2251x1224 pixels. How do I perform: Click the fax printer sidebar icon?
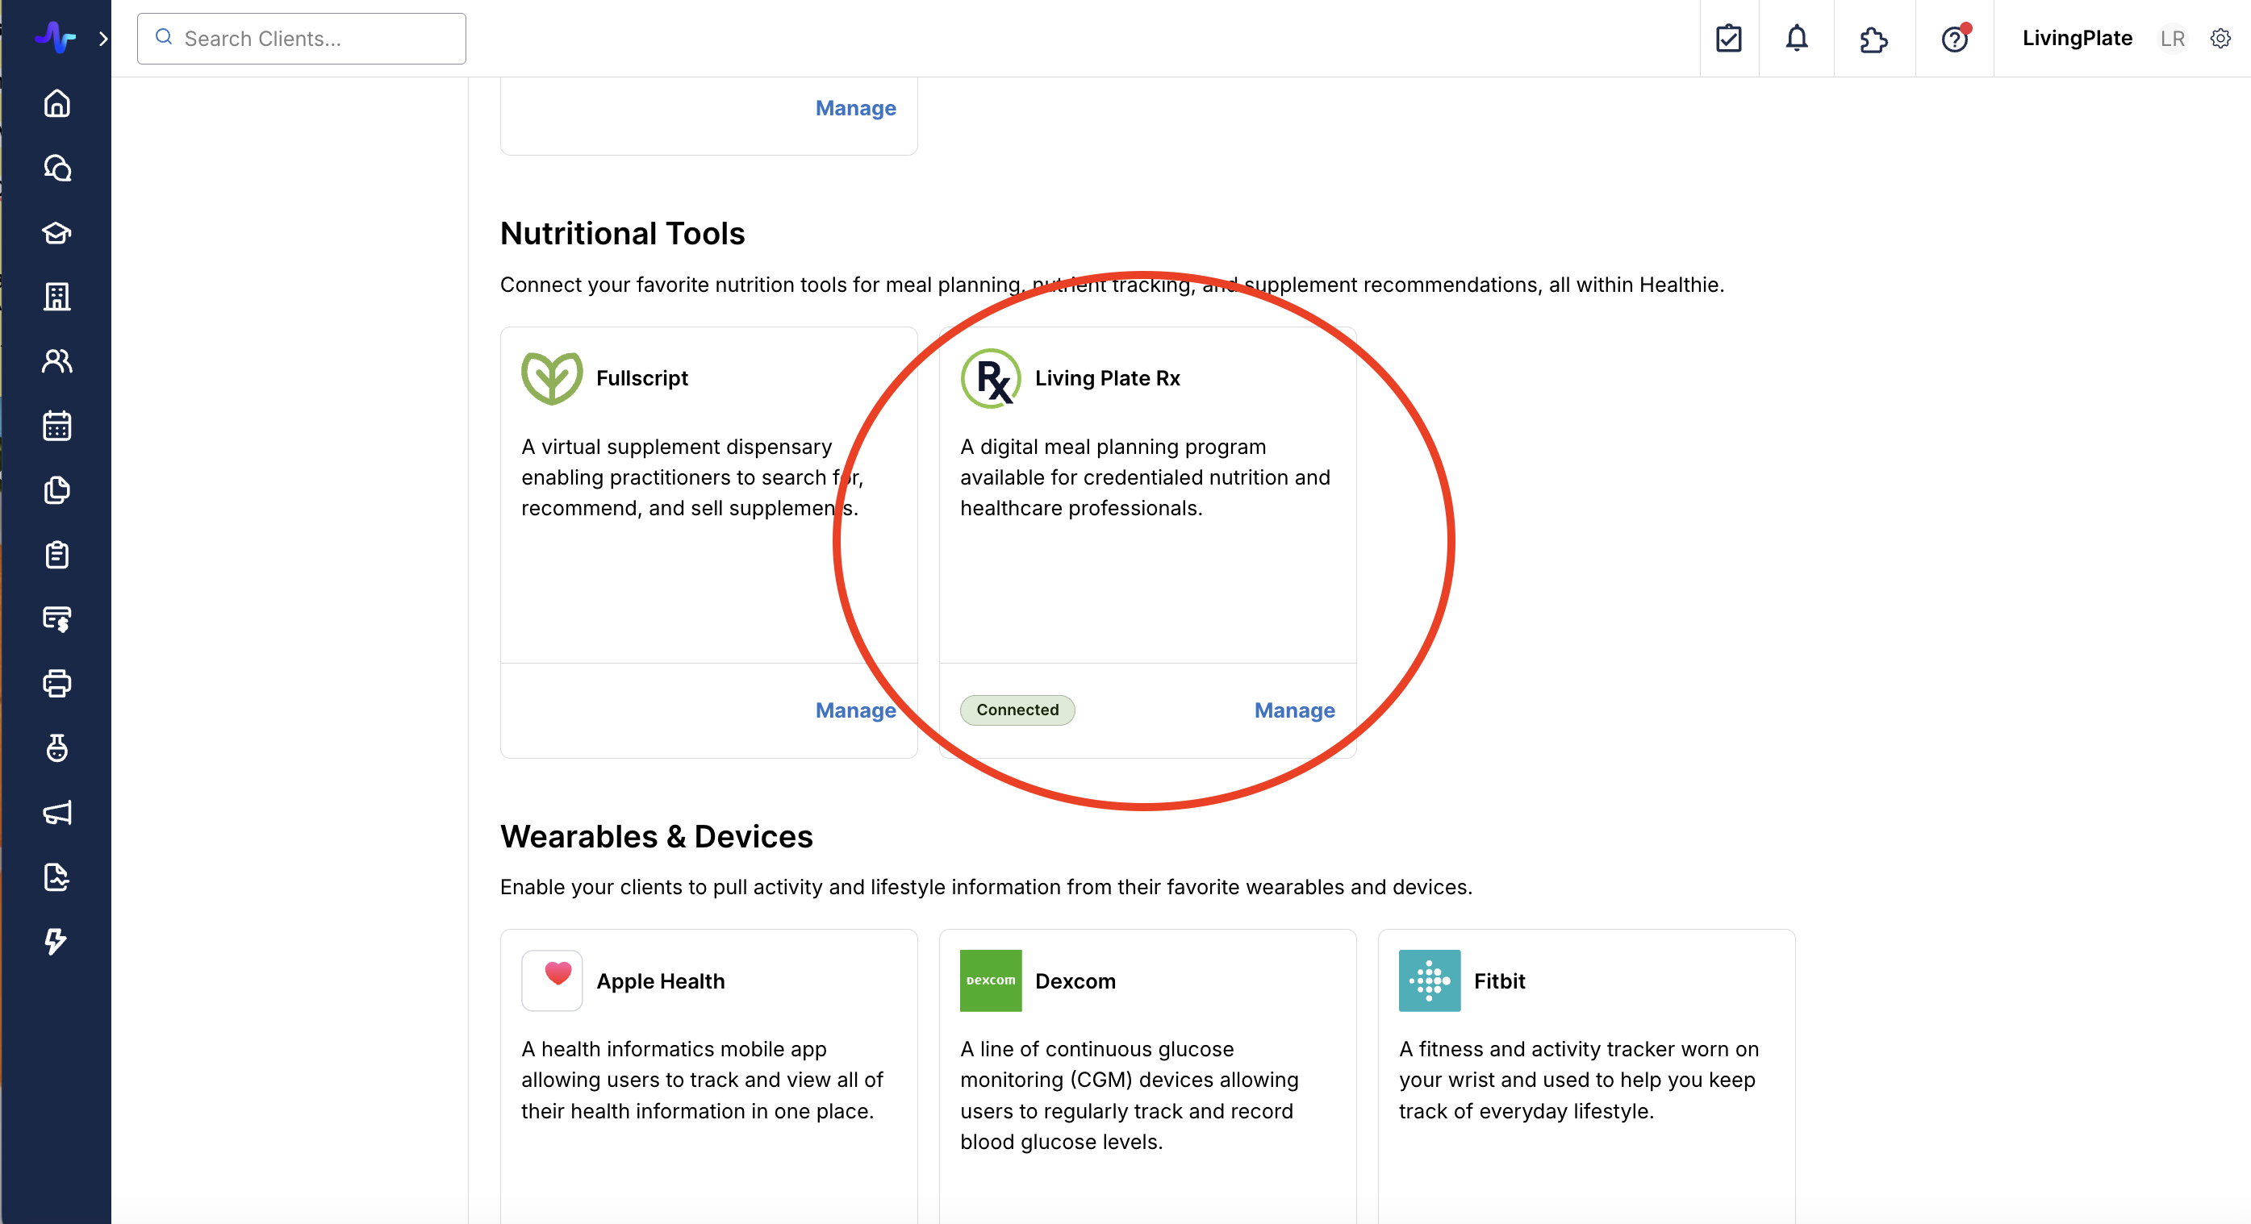coord(56,684)
